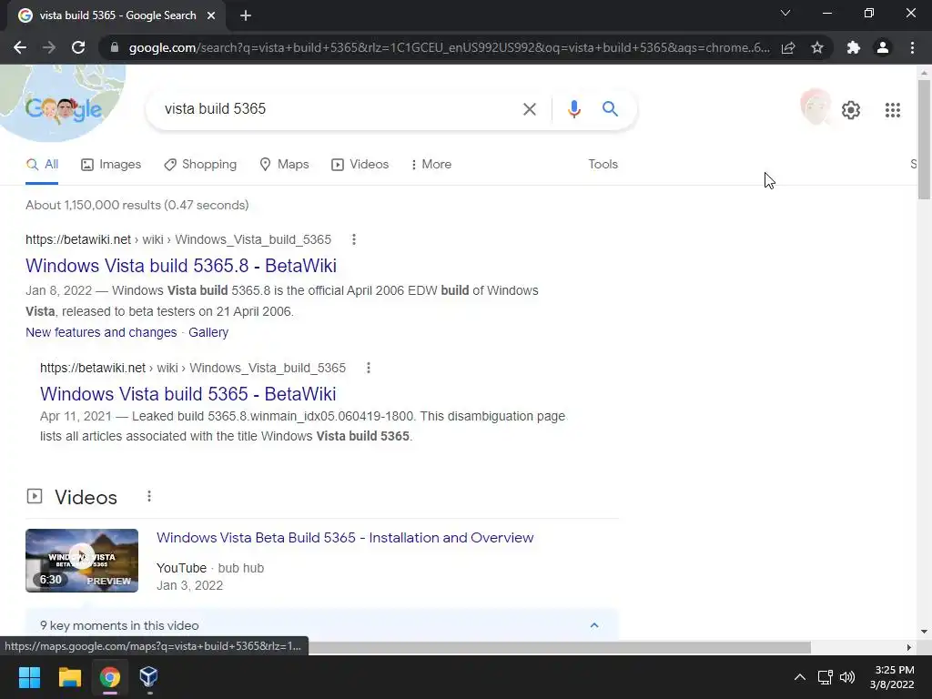The width and height of the screenshot is (932, 699).
Task: Switch to the Videos tab
Action: 360,165
